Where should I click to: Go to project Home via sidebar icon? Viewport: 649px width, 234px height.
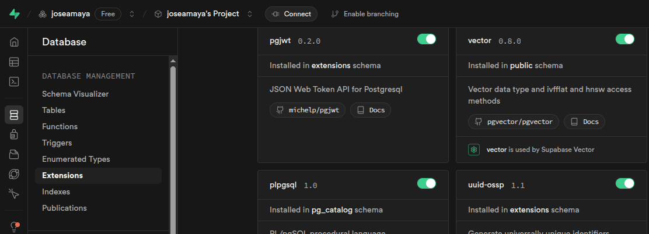click(x=14, y=42)
